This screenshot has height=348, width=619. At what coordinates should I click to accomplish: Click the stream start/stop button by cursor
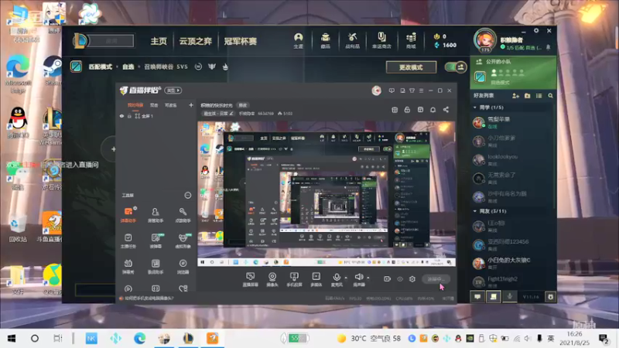[x=436, y=279]
